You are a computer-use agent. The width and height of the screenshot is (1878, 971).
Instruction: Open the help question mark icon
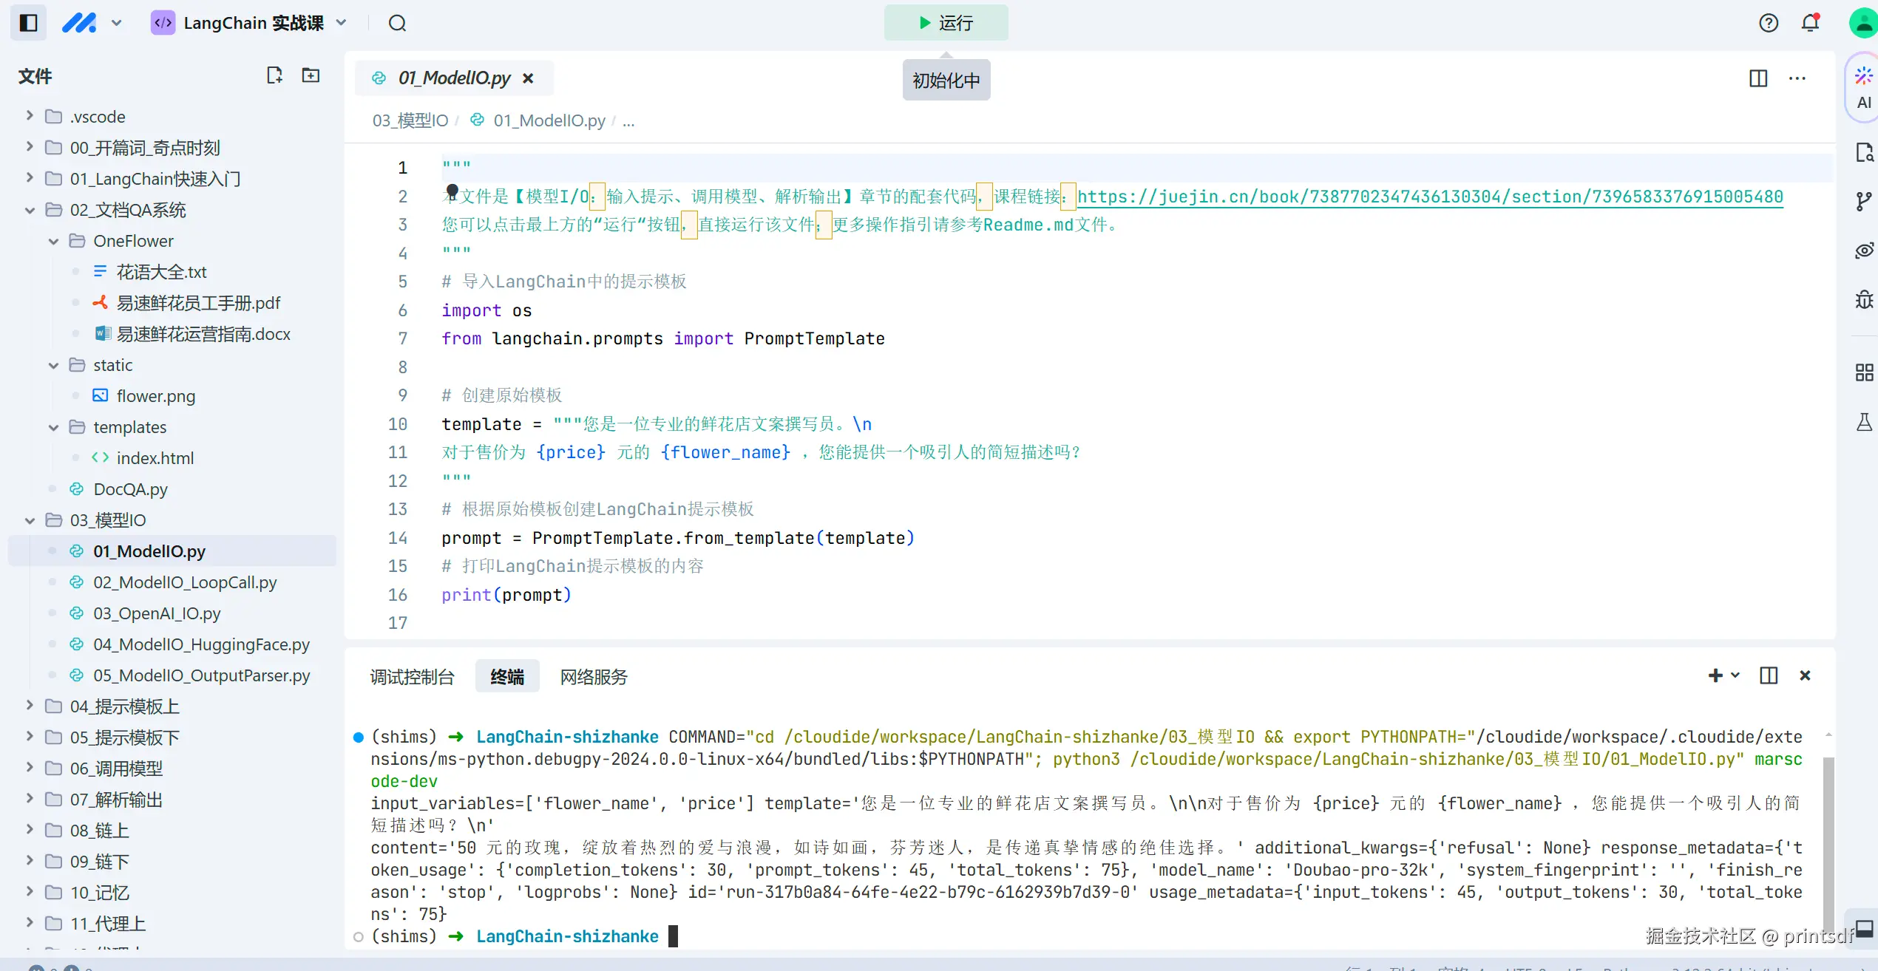tap(1769, 23)
